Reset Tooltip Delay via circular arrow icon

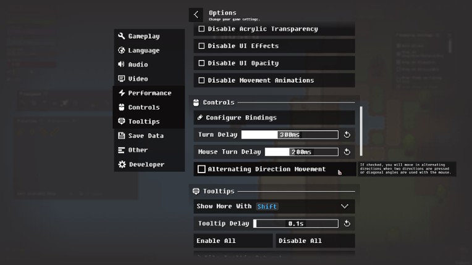[x=347, y=224]
